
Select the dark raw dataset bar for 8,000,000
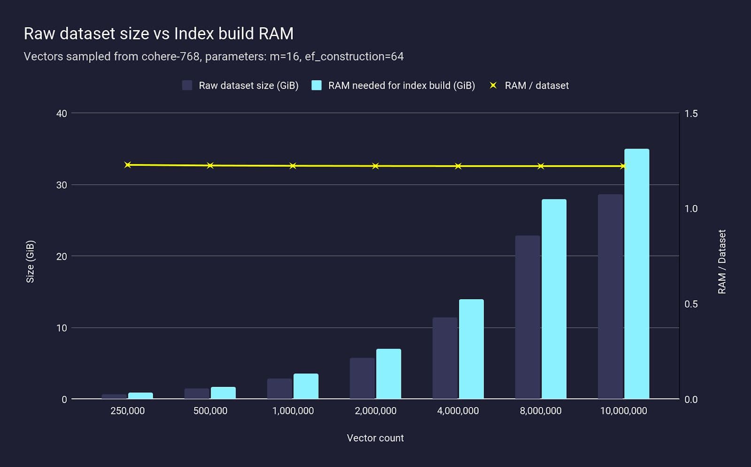(x=528, y=317)
